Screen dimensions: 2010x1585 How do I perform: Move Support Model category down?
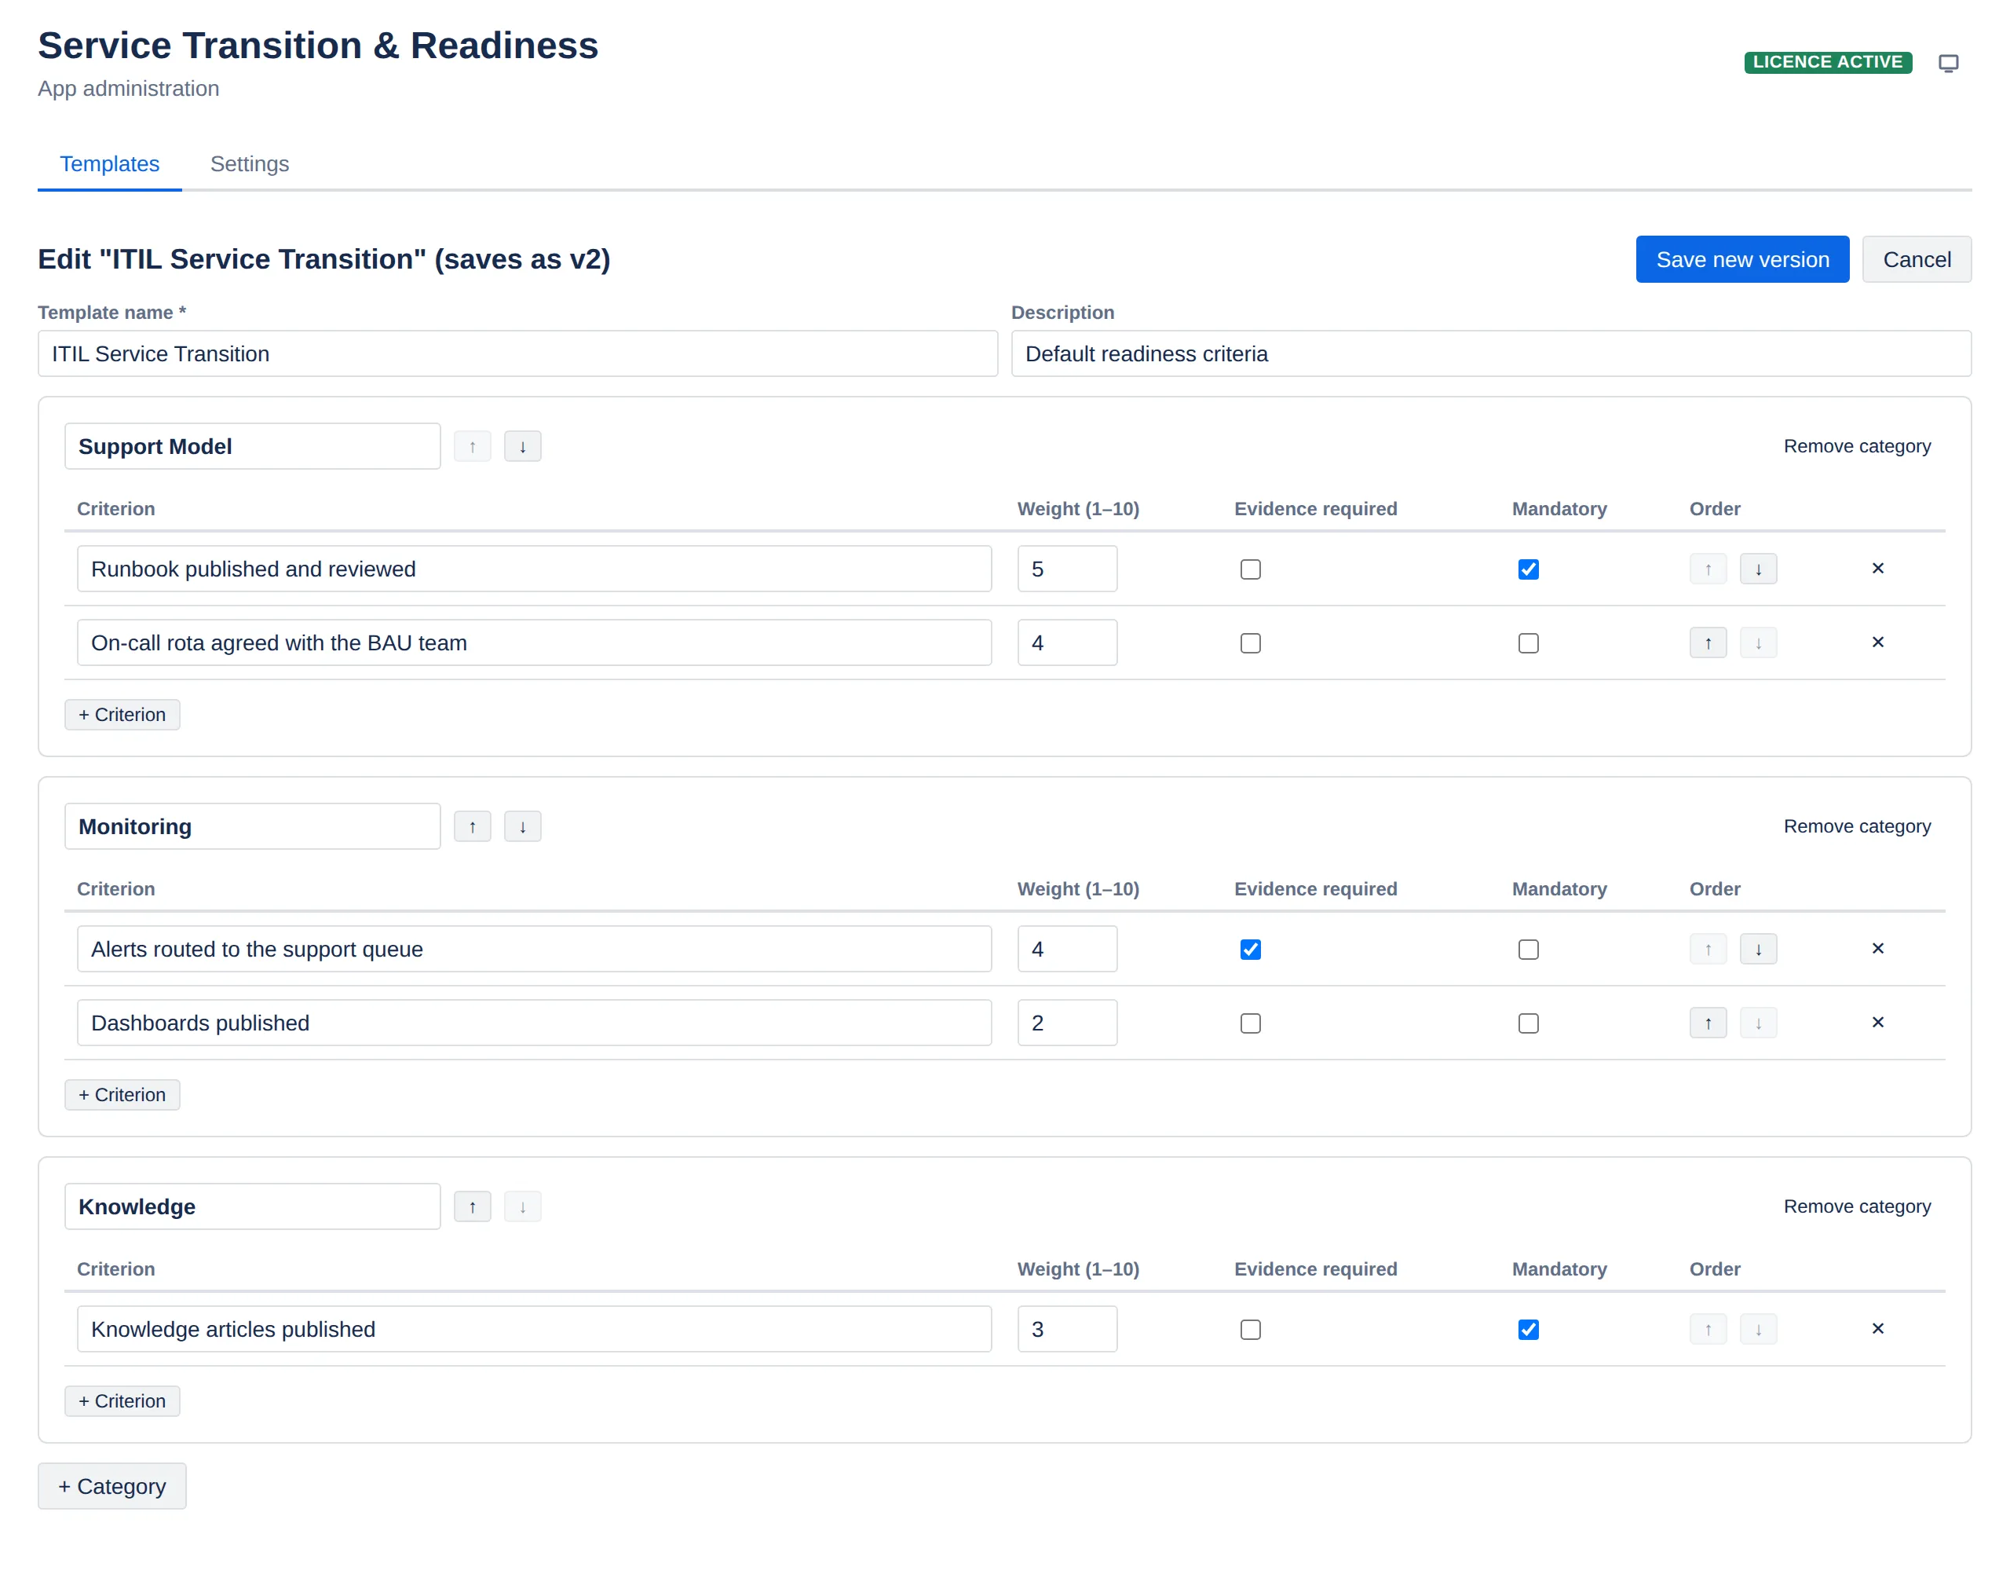coord(522,446)
